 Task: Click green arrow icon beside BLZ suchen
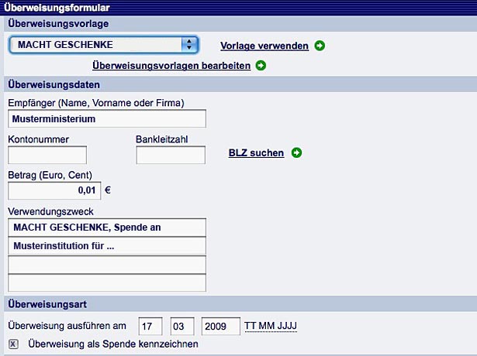click(x=296, y=152)
